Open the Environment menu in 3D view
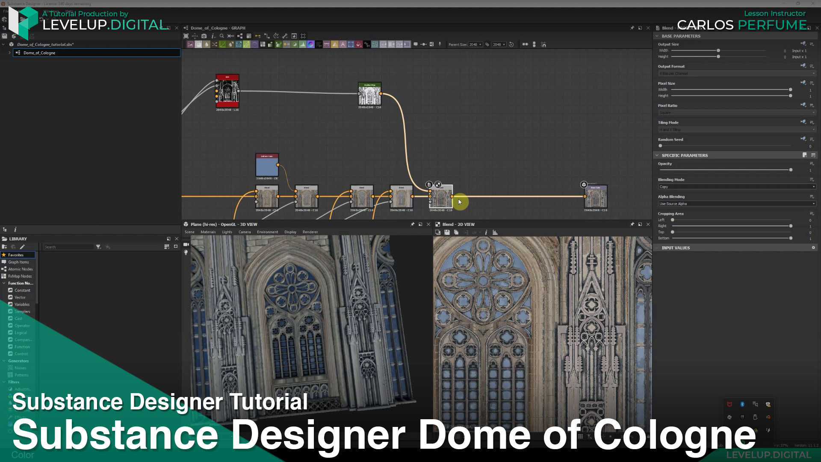 (267, 232)
